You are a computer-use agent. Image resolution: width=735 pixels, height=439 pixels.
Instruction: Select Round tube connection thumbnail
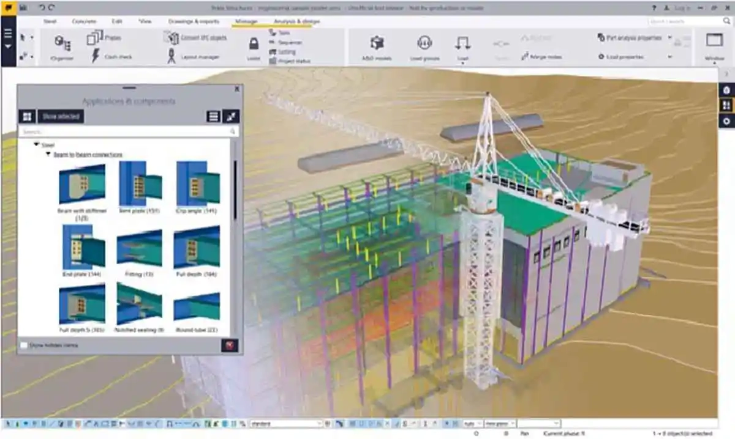point(197,306)
